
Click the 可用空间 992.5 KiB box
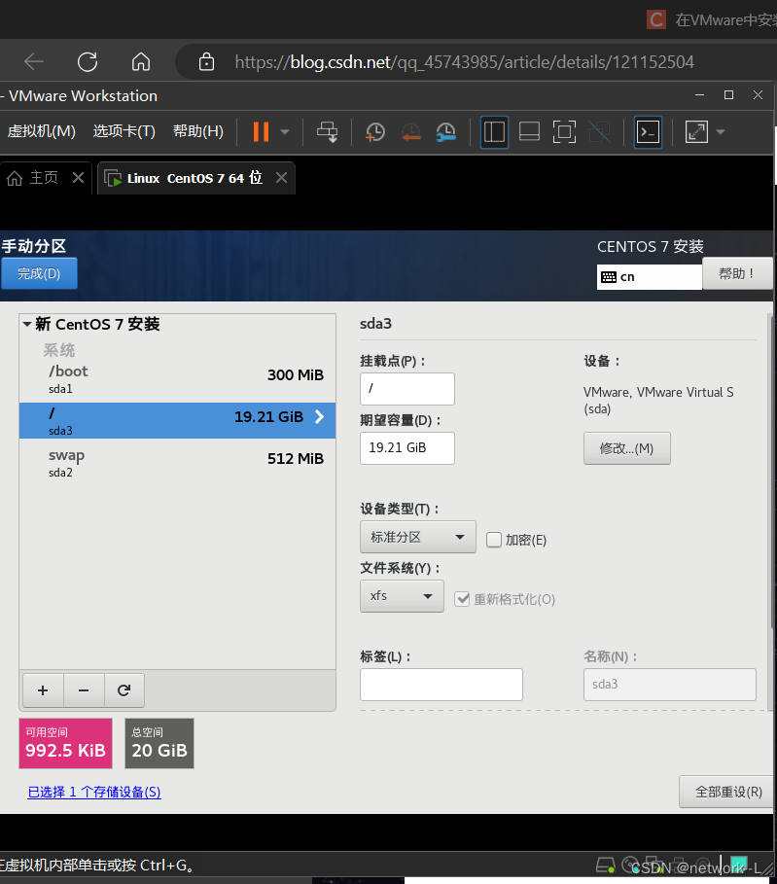pos(65,743)
